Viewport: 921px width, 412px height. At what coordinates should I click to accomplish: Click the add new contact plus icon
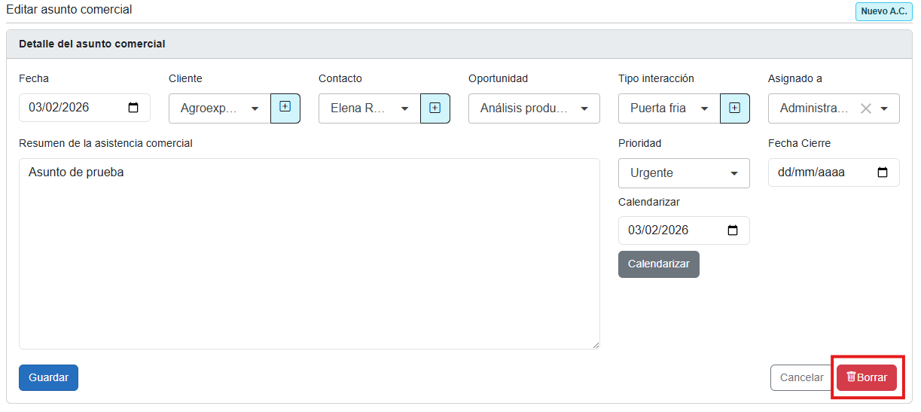point(435,108)
